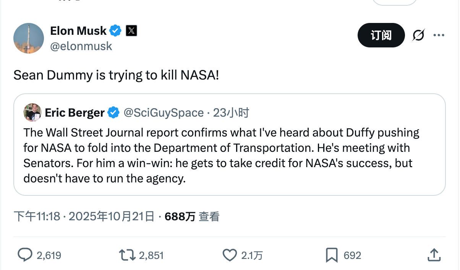Viewport: 460px width, 270px height.
Task: Click the black 订阅 subscribe button
Action: click(381, 35)
